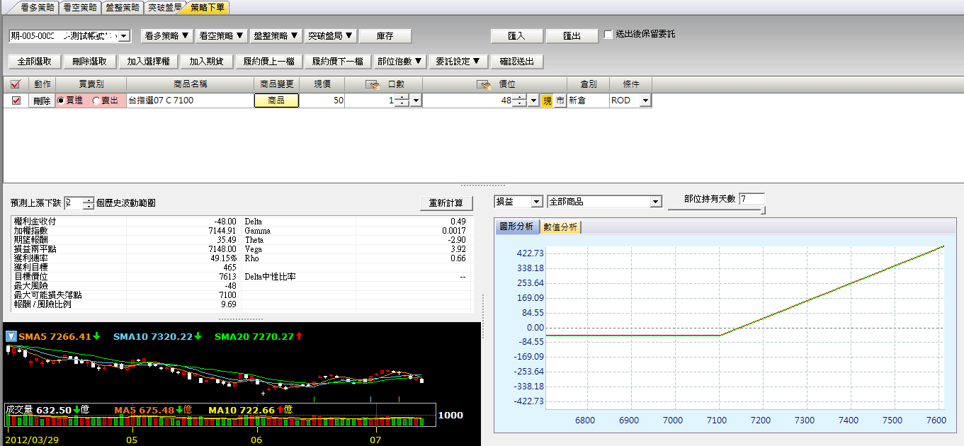
Task: Open the 看多策略 dropdown menu
Action: click(x=167, y=35)
